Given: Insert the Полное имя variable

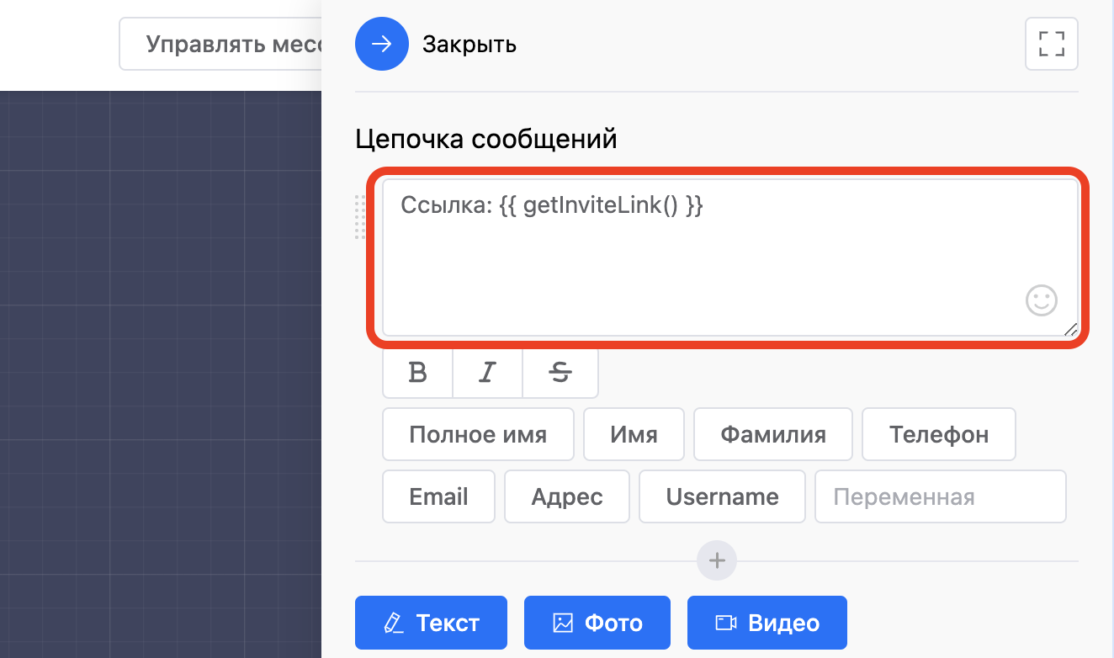Looking at the screenshot, I should point(478,434).
